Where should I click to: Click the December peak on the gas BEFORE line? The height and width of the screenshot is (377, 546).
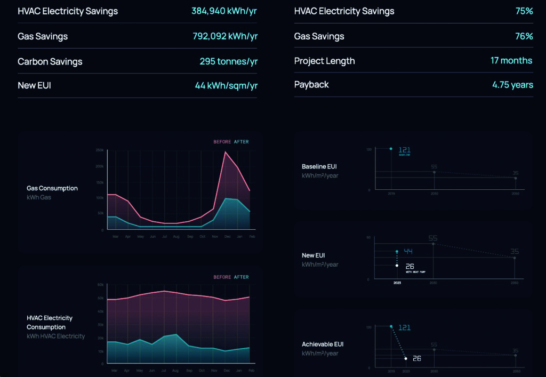pyautogui.click(x=226, y=153)
